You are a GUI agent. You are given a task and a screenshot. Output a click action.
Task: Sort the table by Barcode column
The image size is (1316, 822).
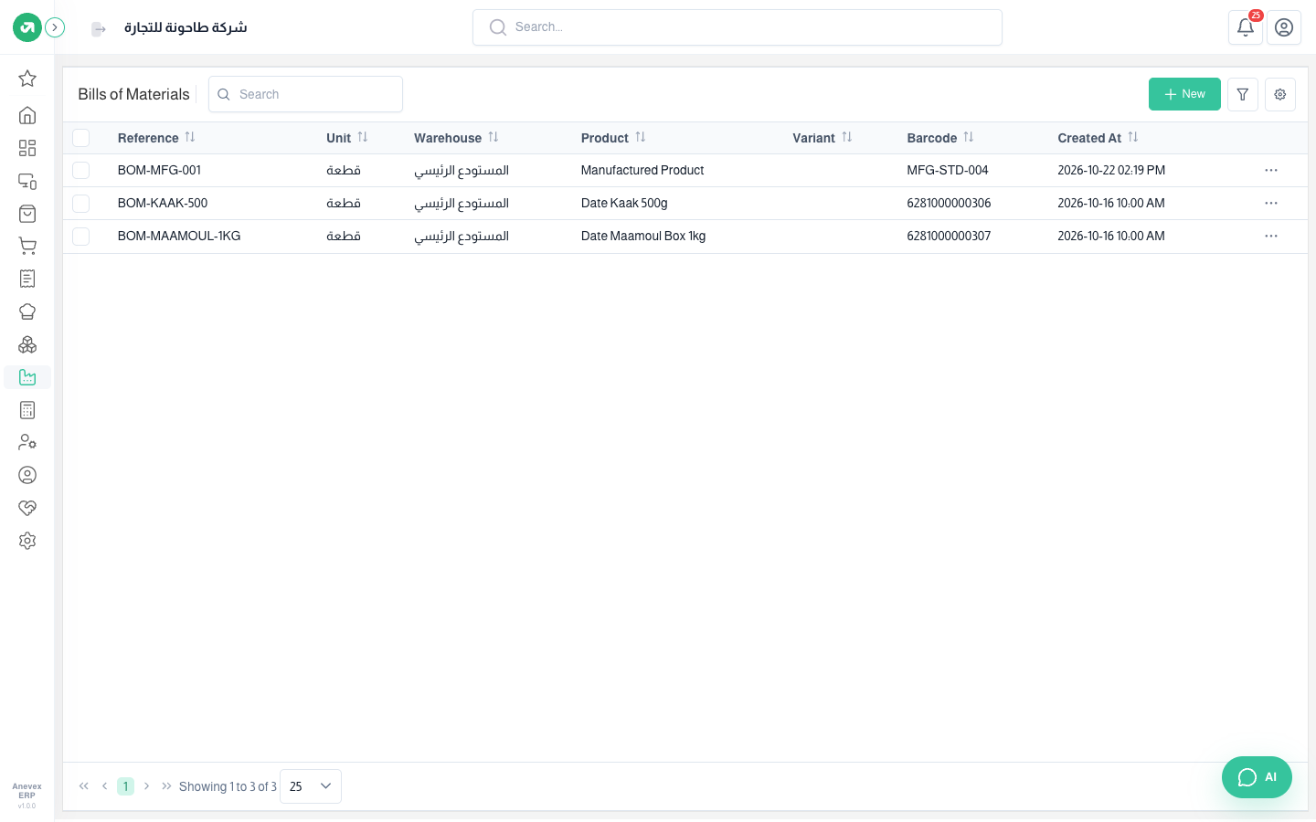969,137
